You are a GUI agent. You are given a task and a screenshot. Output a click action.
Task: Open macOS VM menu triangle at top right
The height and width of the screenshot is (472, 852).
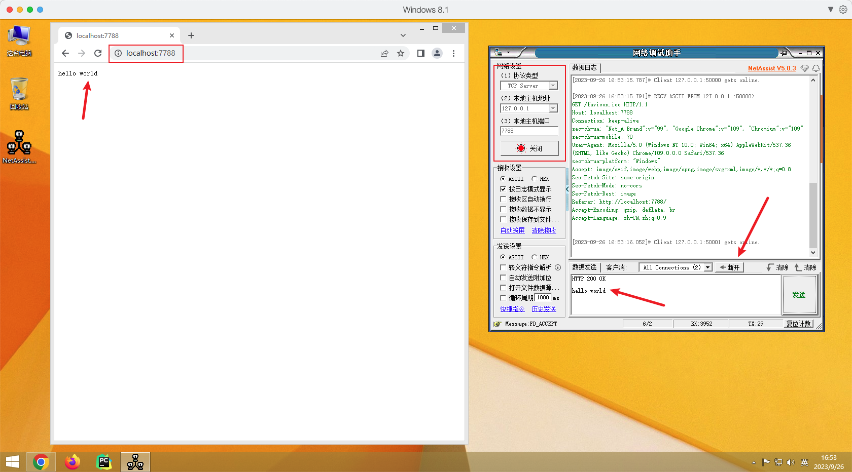(831, 10)
